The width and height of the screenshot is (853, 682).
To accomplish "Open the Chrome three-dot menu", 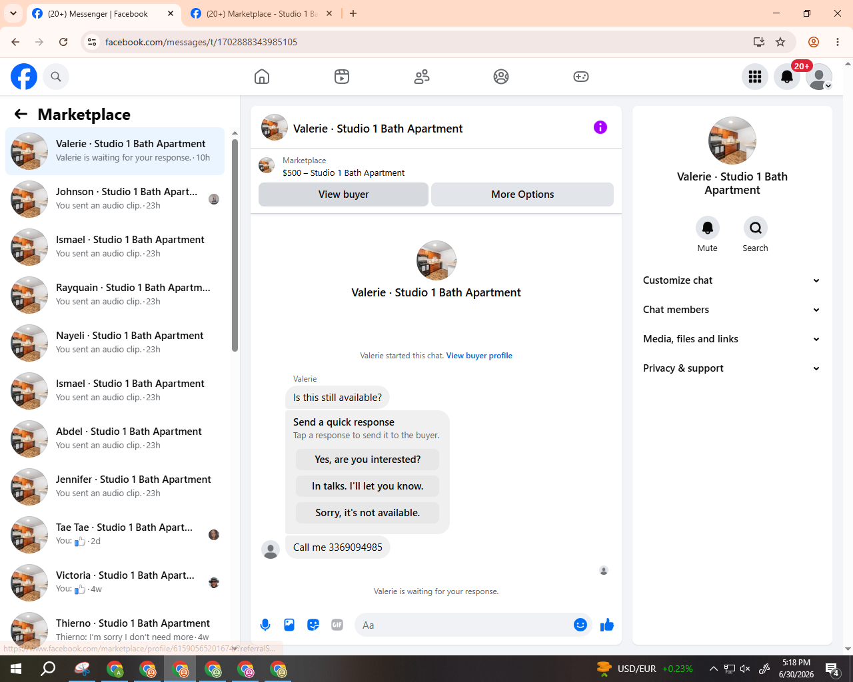I will pyautogui.click(x=838, y=42).
